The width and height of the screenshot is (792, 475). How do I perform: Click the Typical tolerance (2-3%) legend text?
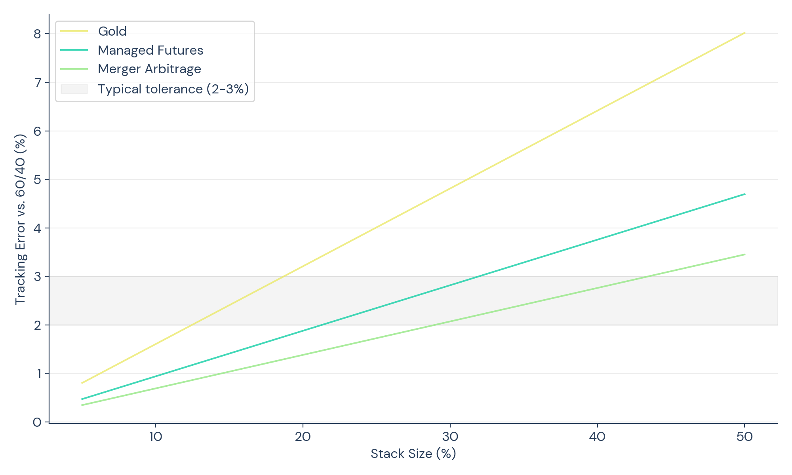pos(173,89)
